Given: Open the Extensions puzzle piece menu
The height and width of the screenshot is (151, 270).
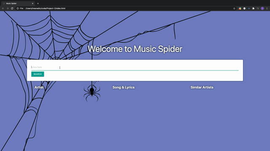Looking at the screenshot, I should pos(253,8).
